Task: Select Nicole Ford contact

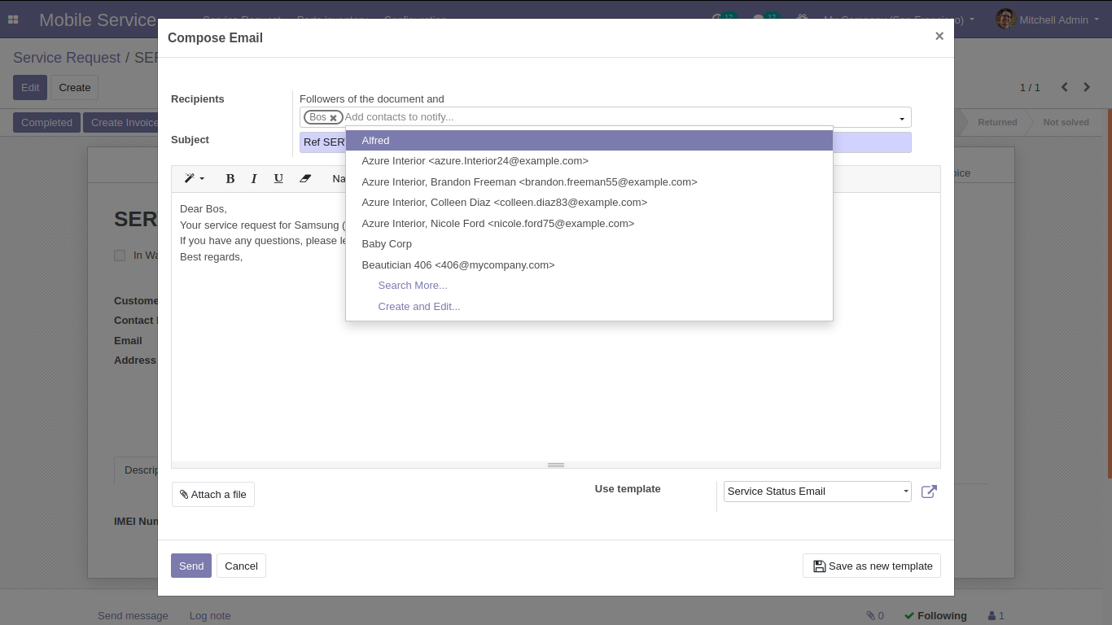Action: click(589, 224)
